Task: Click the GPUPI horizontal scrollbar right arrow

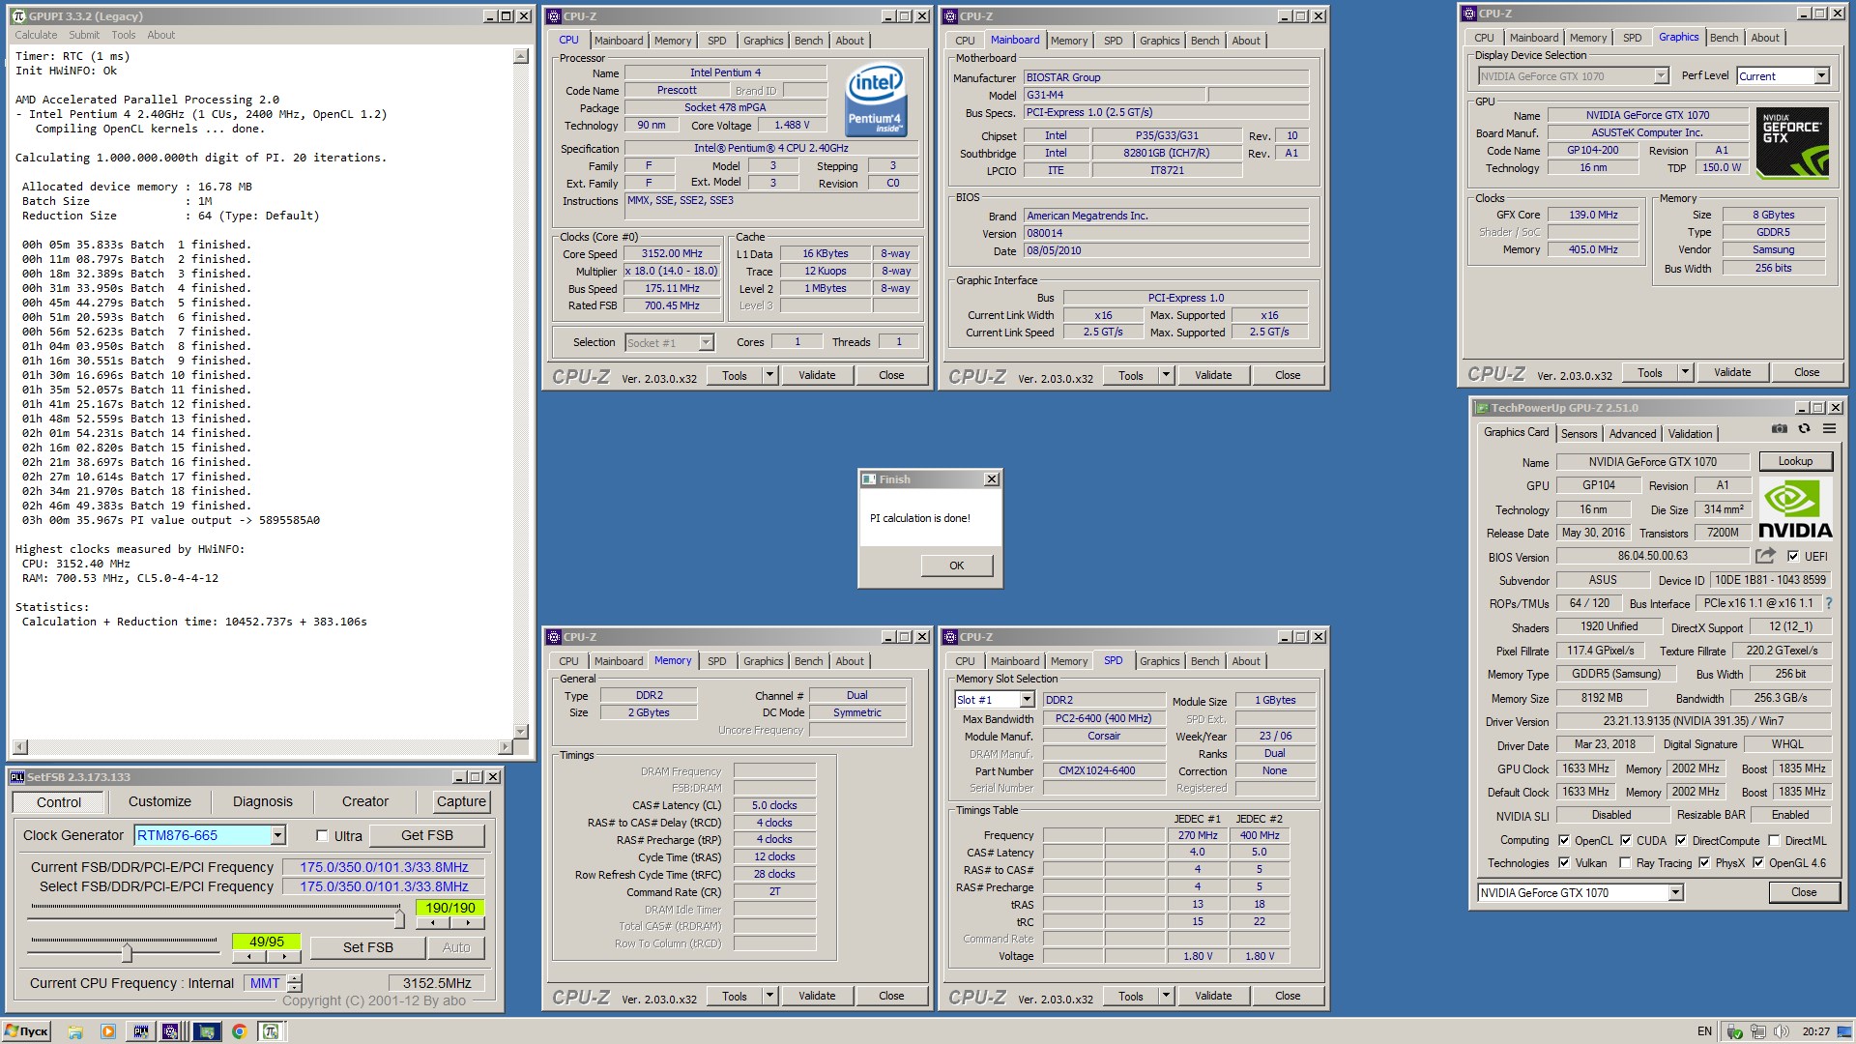Action: pyautogui.click(x=504, y=746)
